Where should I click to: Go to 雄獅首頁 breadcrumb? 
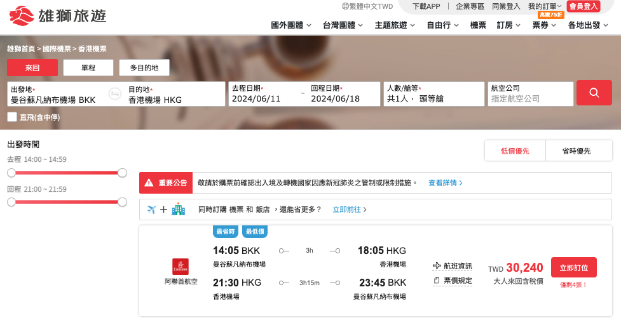(21, 49)
